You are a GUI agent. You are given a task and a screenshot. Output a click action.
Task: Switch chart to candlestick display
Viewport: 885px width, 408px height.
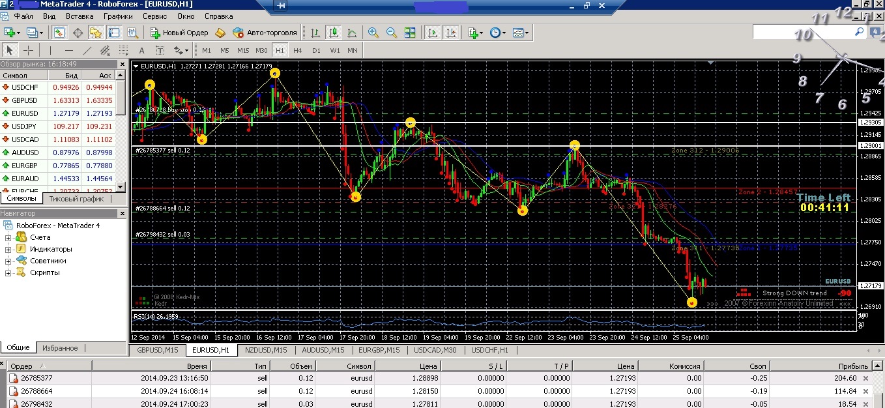click(x=334, y=33)
